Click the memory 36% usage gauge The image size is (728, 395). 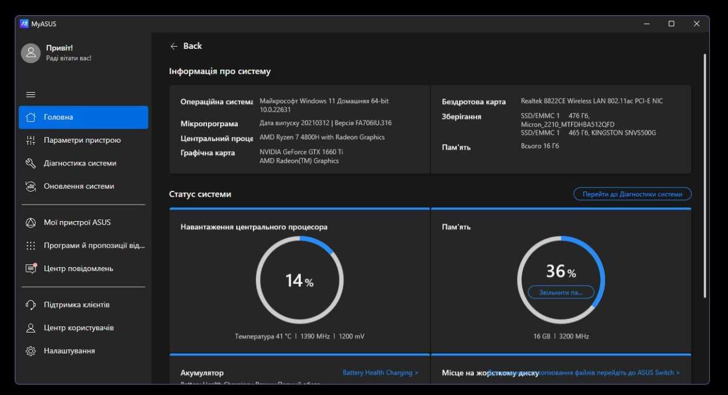(x=561, y=280)
